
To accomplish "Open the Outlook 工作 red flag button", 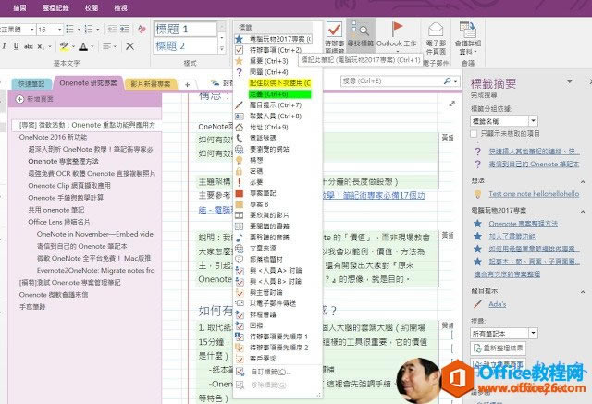I will [396, 35].
